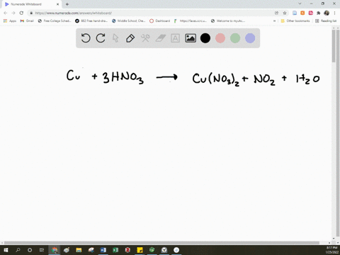This screenshot has width=340, height=255.
Task: Open the Reading list panel
Action: [x=326, y=21]
